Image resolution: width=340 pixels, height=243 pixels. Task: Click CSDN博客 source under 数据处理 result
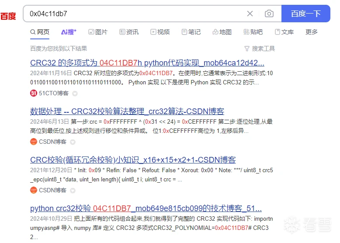pyautogui.click(x=53, y=142)
